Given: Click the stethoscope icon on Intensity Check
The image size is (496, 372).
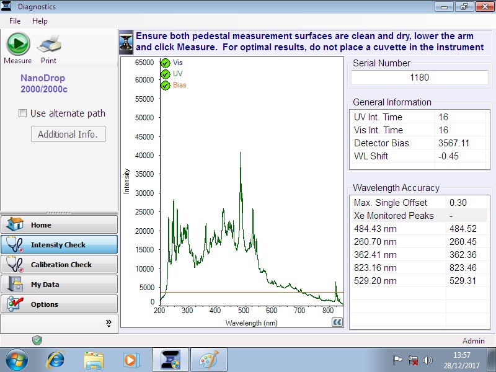Looking at the screenshot, I should [x=15, y=244].
